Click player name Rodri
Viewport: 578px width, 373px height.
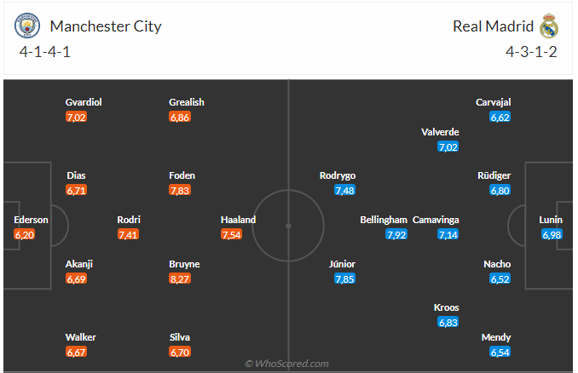[x=129, y=219]
